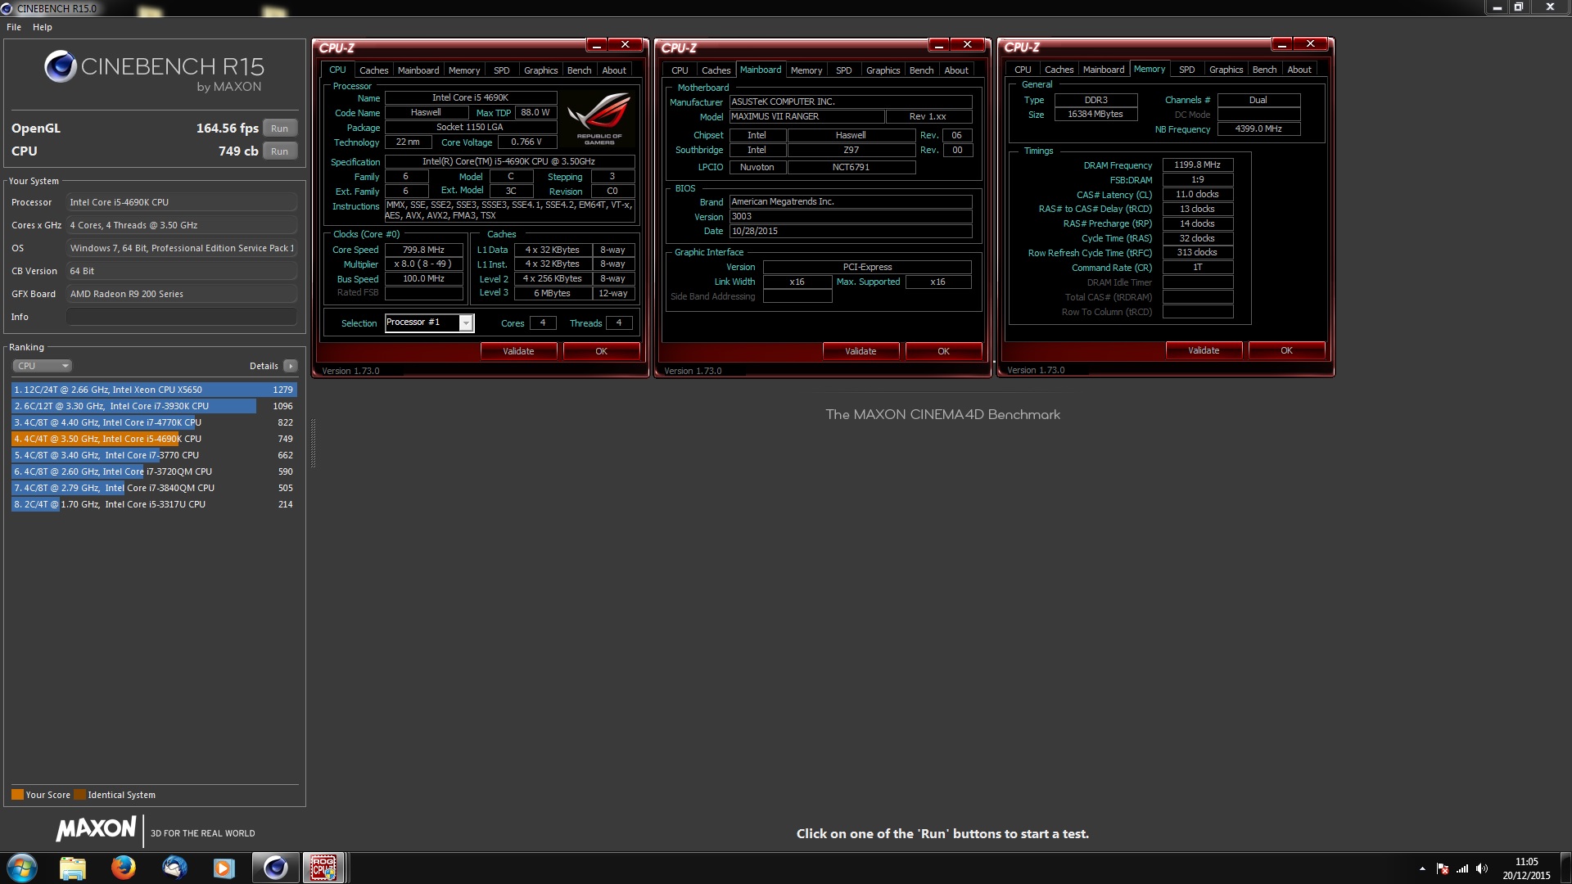The width and height of the screenshot is (1572, 884).
Task: Open the CPU ranking type dropdown
Action: click(x=43, y=366)
